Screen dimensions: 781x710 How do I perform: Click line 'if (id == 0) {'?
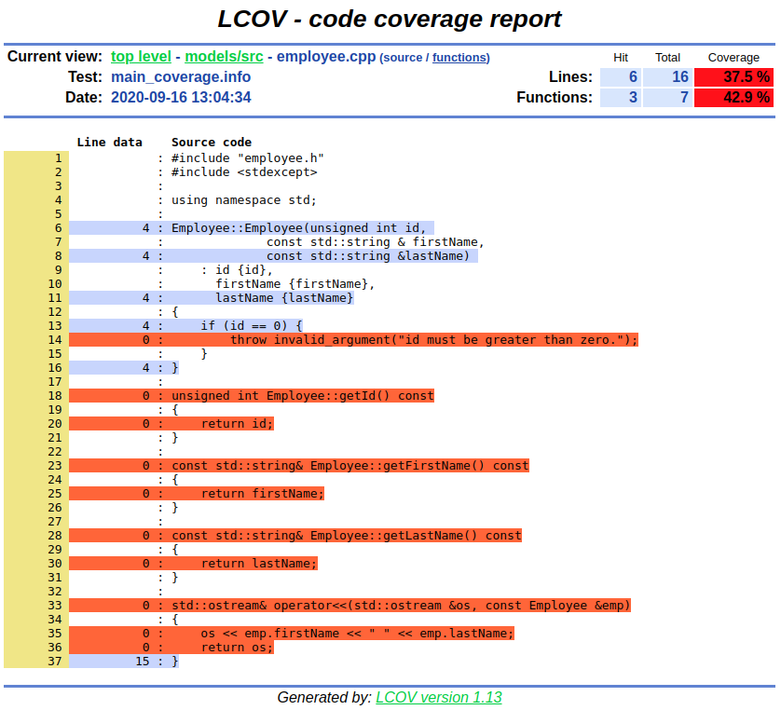(252, 325)
